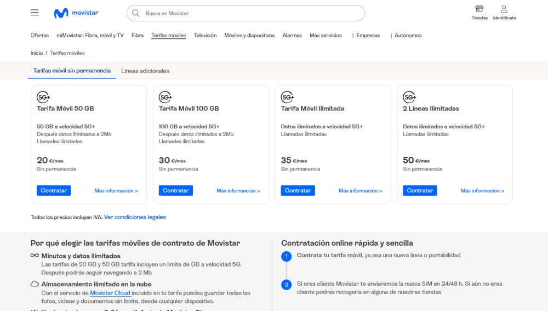Click step 2 circle in Contratación online
Screen dimensions: 548x311
[x=286, y=285]
